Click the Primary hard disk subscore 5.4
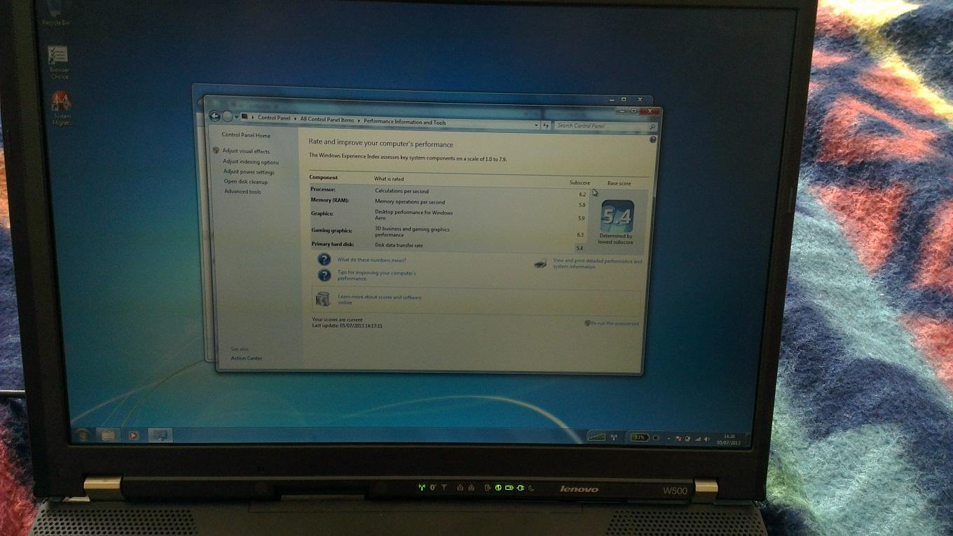953x536 pixels. [x=580, y=248]
